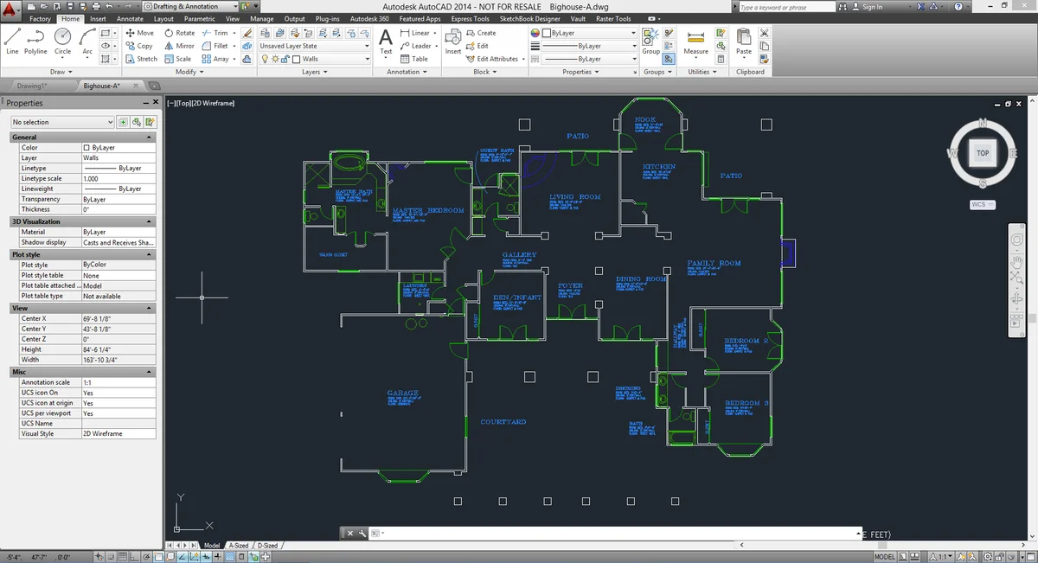Open the Measure utility
This screenshot has height=563, width=1038.
click(695, 41)
